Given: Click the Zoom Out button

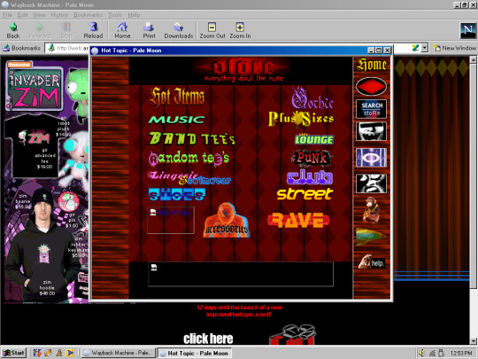Looking at the screenshot, I should click(x=212, y=30).
